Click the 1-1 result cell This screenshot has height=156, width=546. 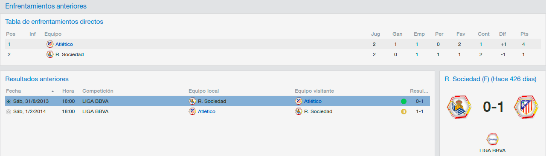(419, 111)
